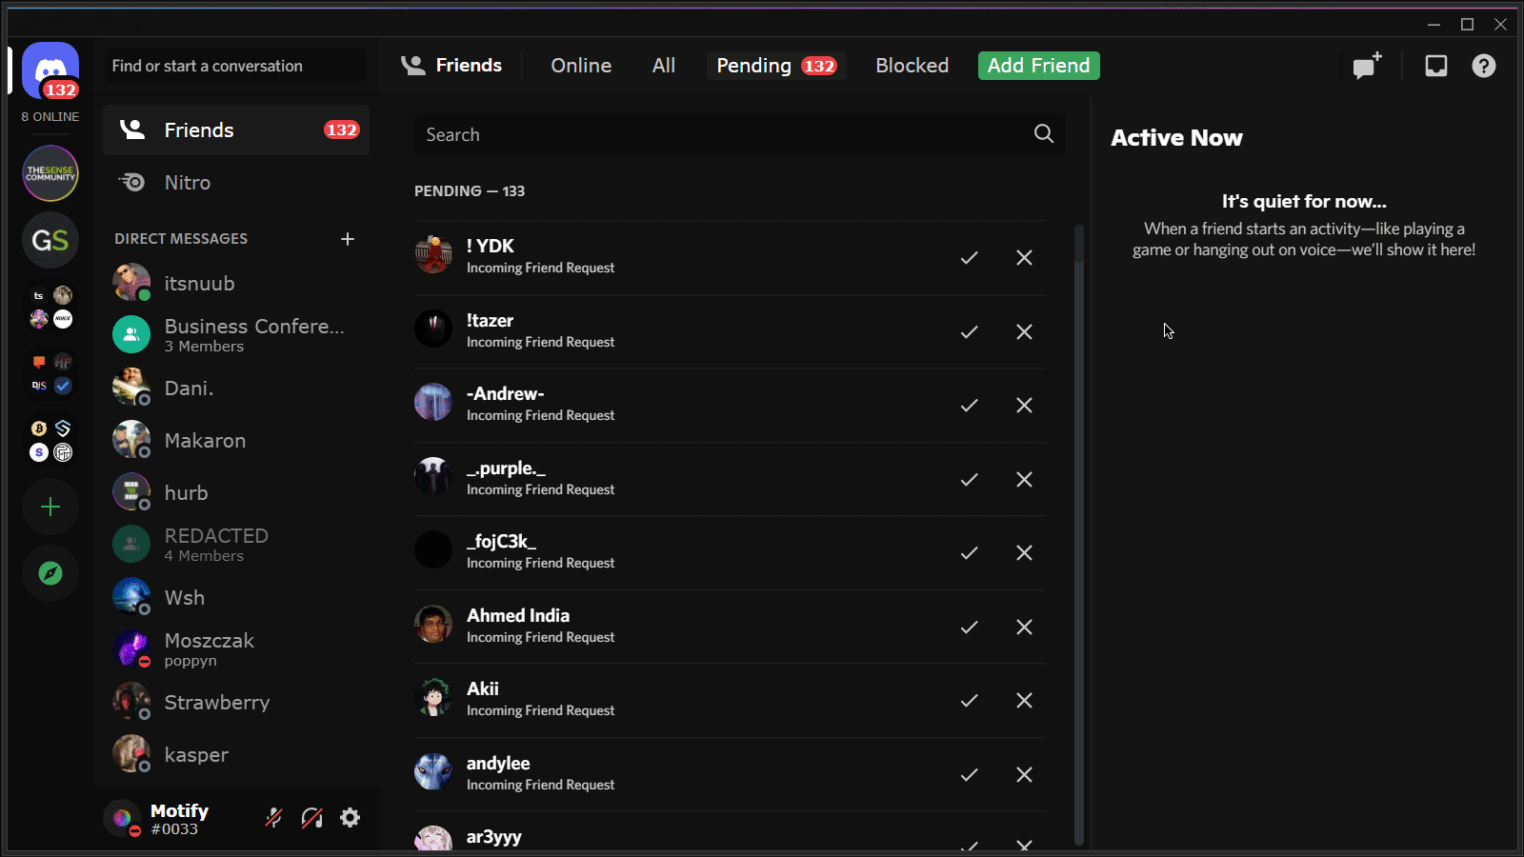1524x857 pixels.
Task: Switch to the Online tab
Action: (580, 65)
